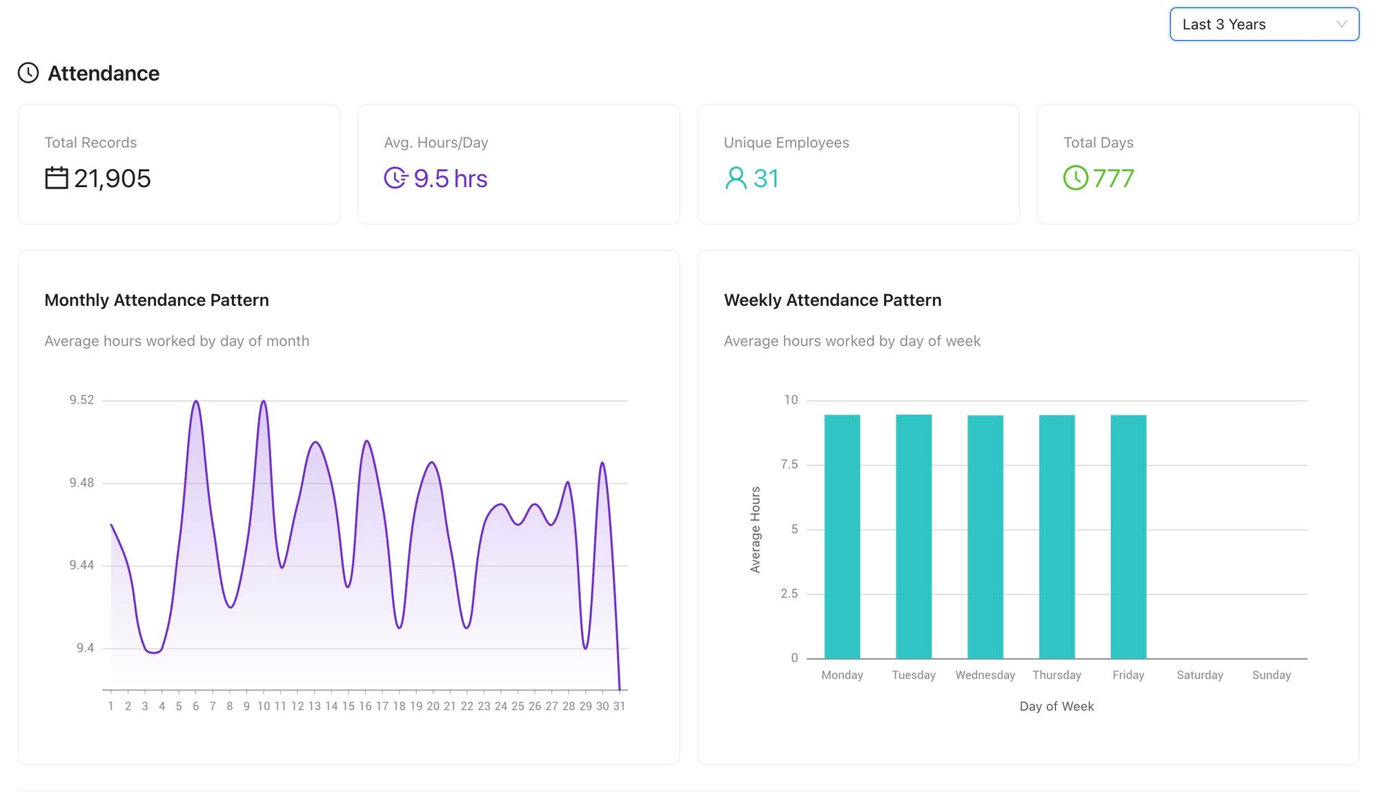Click the chevron arrow in the period selector

pyautogui.click(x=1341, y=25)
